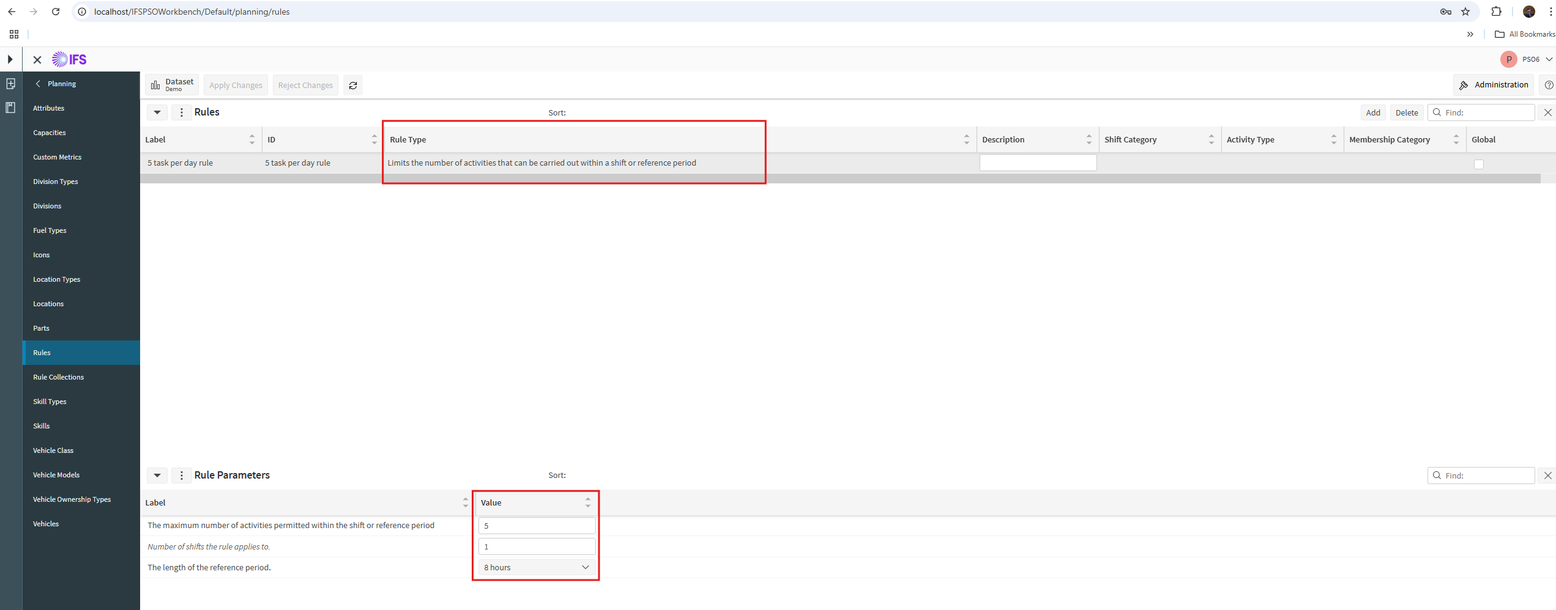Open the reference period dropdown showing 8 hours
Viewport: 1556px width, 610px height.
[537, 567]
